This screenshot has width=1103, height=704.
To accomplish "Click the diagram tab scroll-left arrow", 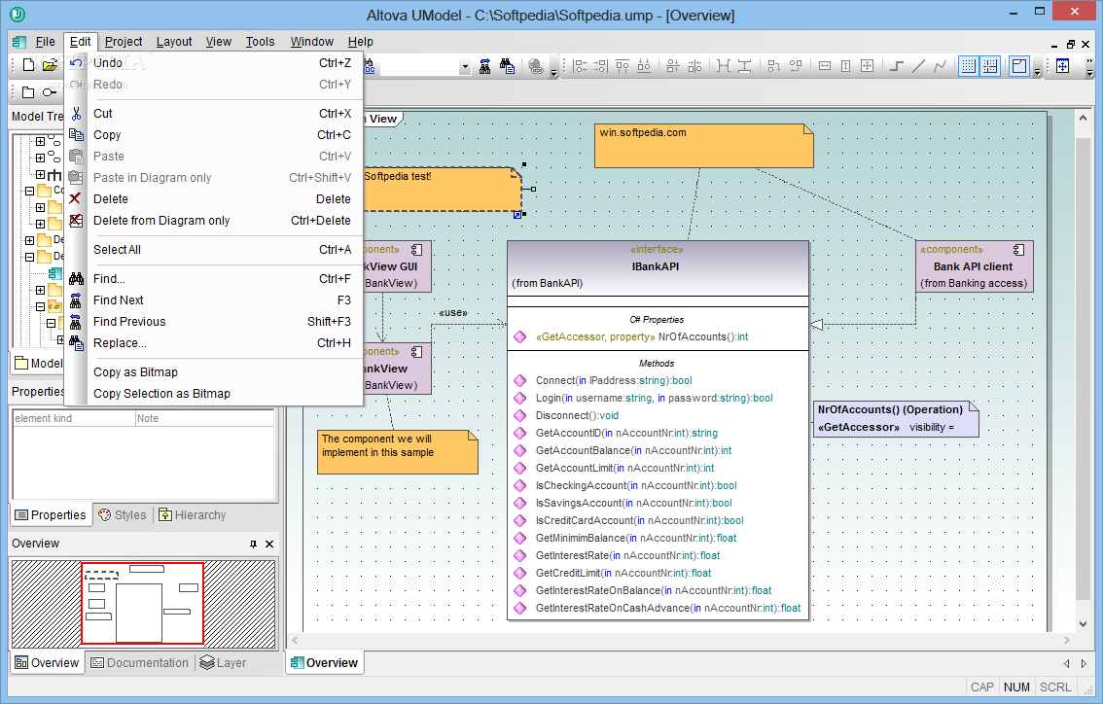I will click(x=1067, y=663).
